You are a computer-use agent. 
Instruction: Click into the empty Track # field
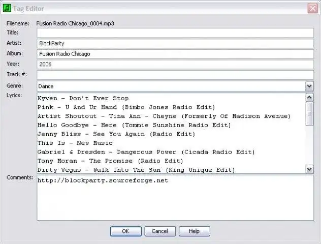[175, 75]
